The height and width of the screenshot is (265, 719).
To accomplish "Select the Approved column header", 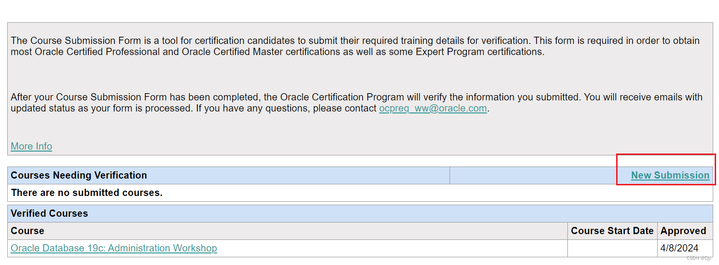I will [683, 231].
